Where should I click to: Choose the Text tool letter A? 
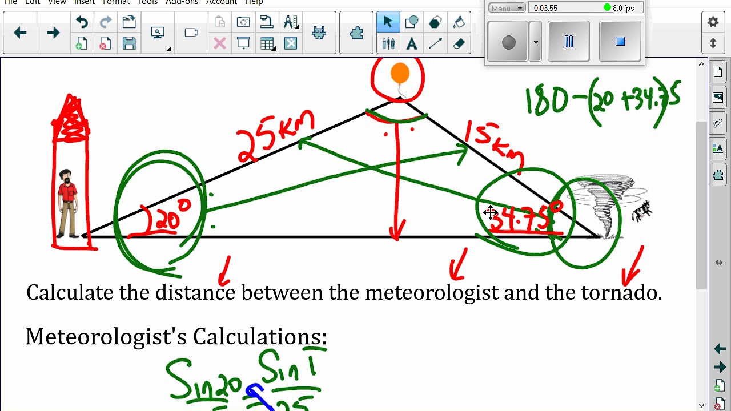click(x=411, y=43)
